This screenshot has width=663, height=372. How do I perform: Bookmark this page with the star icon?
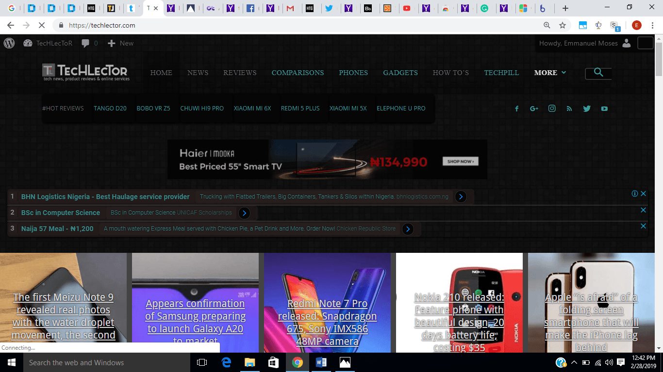[563, 25]
